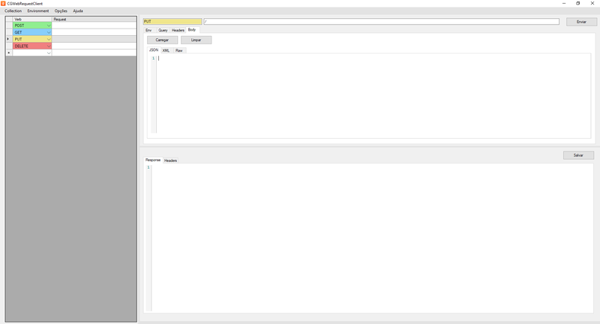Open the Opções menu
The height and width of the screenshot is (324, 600).
(x=61, y=11)
